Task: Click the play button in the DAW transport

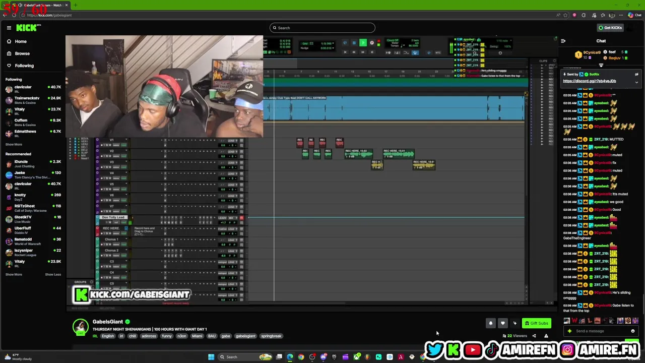Action: 363,43
